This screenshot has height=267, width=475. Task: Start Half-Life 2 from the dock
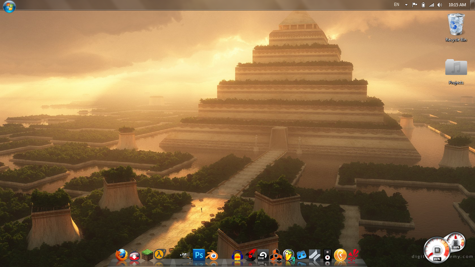coord(160,254)
